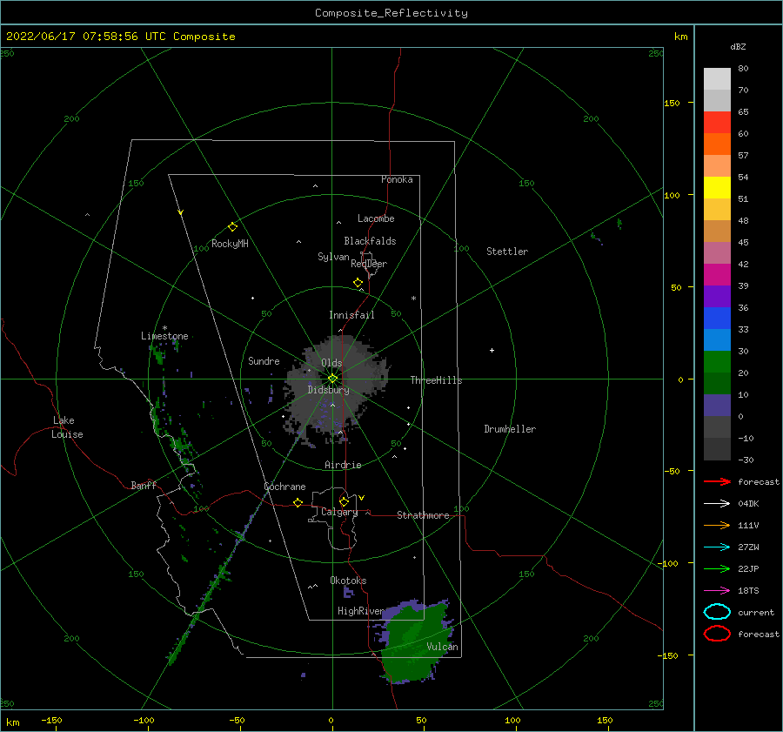Click the magenta 18TS arrow icon

pos(717,591)
